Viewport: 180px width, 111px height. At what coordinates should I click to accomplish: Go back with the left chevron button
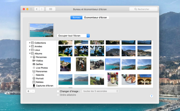(x=37, y=9)
